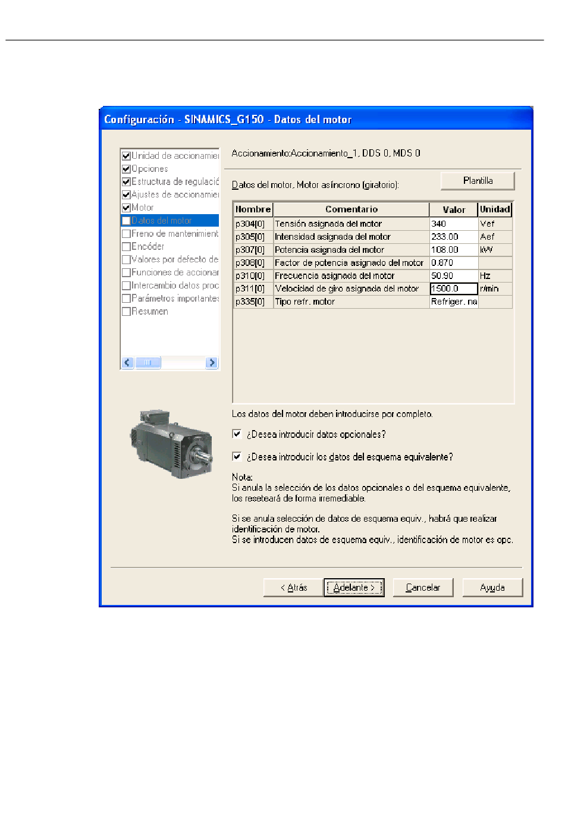Toggle 'Intercambio datos proc' step checkbox
Screen dimensions: 565x831
point(126,286)
